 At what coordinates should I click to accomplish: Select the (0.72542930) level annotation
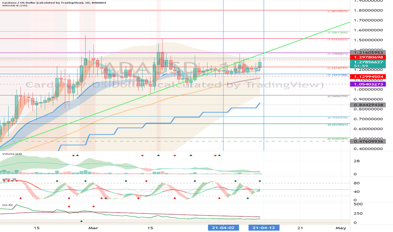pyautogui.click(x=338, y=118)
